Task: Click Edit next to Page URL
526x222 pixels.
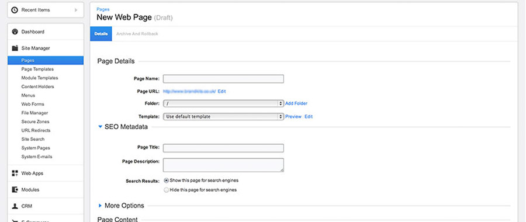Action: [x=222, y=91]
